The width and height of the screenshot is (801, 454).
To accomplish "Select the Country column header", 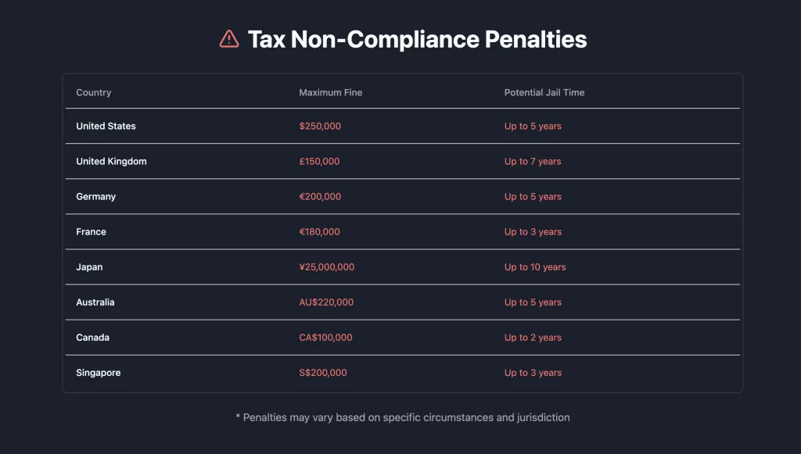I will pos(94,92).
